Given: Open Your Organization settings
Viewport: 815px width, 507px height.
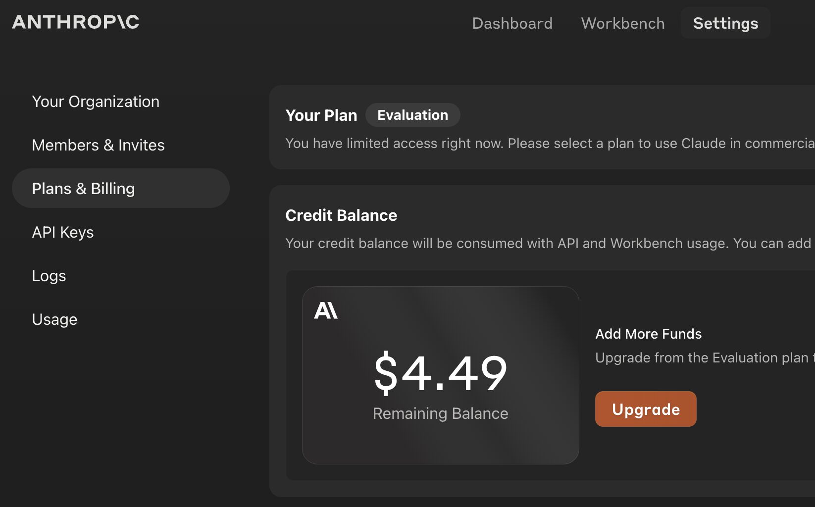Looking at the screenshot, I should [96, 101].
